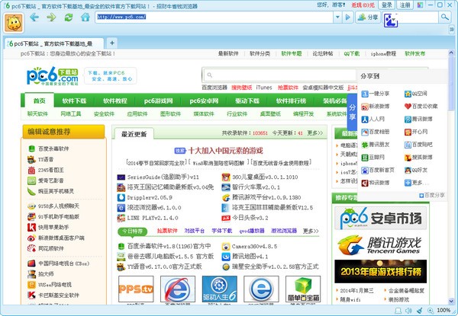Open the 腾讯游戏 Tencent Games banner
458x316 pixels.
(x=380, y=244)
